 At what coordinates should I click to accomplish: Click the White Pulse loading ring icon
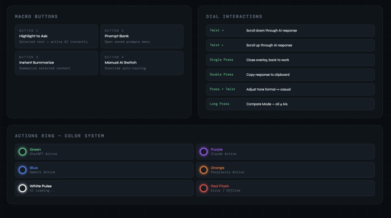(22, 188)
